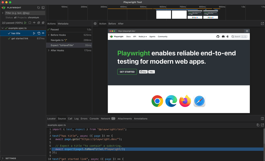The width and height of the screenshot is (265, 161).
Task: Click the Safari browser logo
Action: click(x=199, y=101)
